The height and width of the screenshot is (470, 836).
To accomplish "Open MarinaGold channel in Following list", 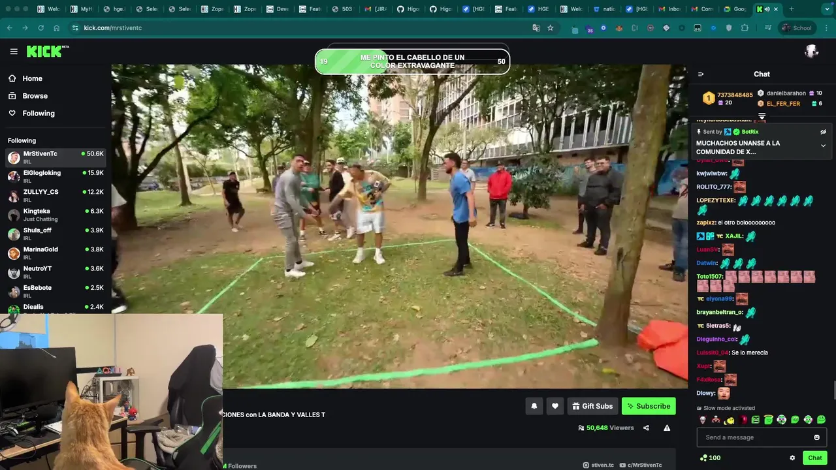I will pyautogui.click(x=56, y=253).
